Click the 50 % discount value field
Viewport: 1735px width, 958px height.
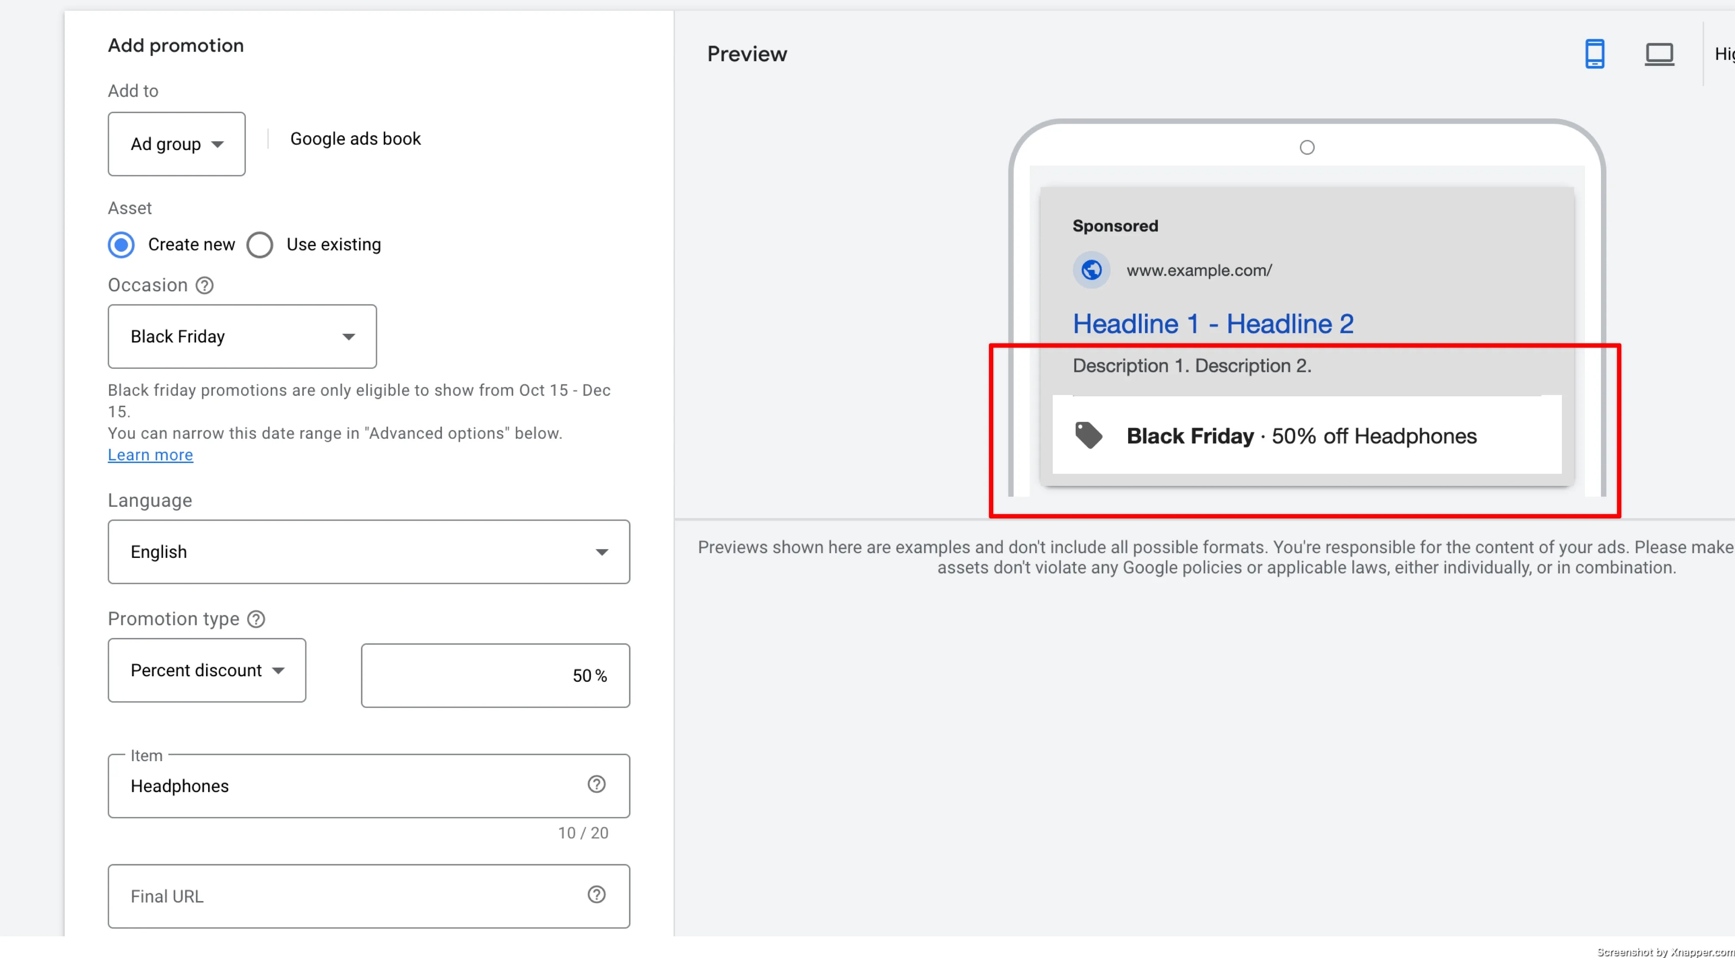495,675
